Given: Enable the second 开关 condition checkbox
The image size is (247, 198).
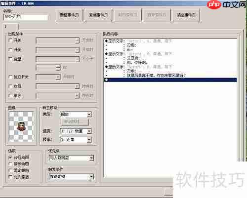Looking at the screenshot, I should pyautogui.click(x=10, y=49).
